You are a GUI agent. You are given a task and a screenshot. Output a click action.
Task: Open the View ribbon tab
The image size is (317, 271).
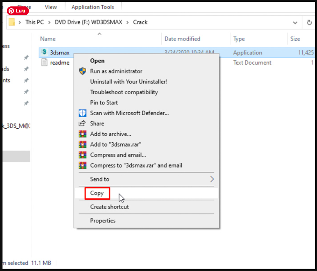pos(51,7)
